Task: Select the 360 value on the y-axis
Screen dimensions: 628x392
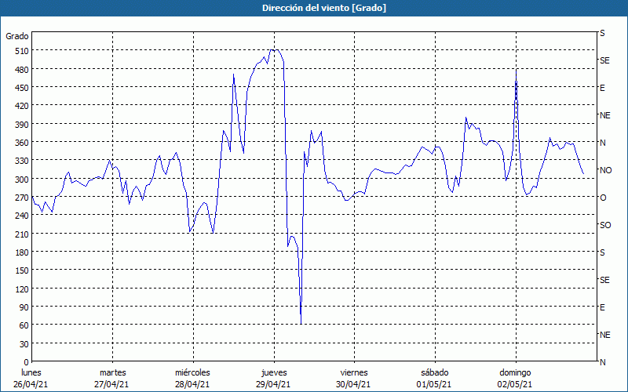Action: [22, 143]
